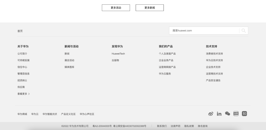Open the 可持续发展 link
The height and width of the screenshot is (130, 266).
point(23,60)
